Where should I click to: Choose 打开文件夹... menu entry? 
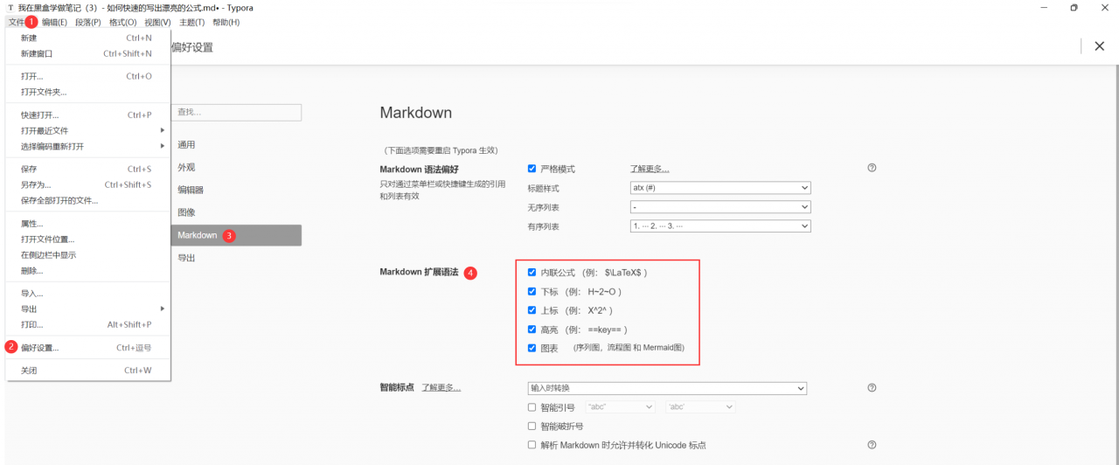point(88,93)
